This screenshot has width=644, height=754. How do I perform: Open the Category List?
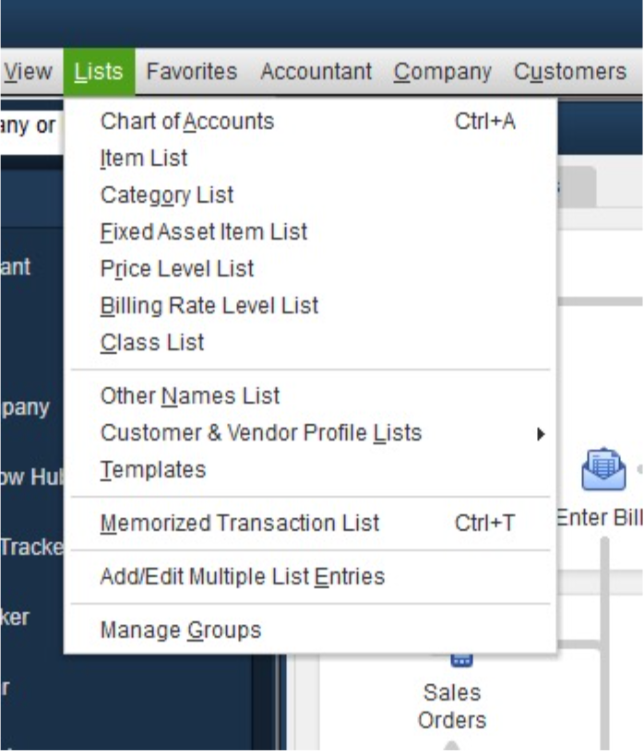[310, 194]
